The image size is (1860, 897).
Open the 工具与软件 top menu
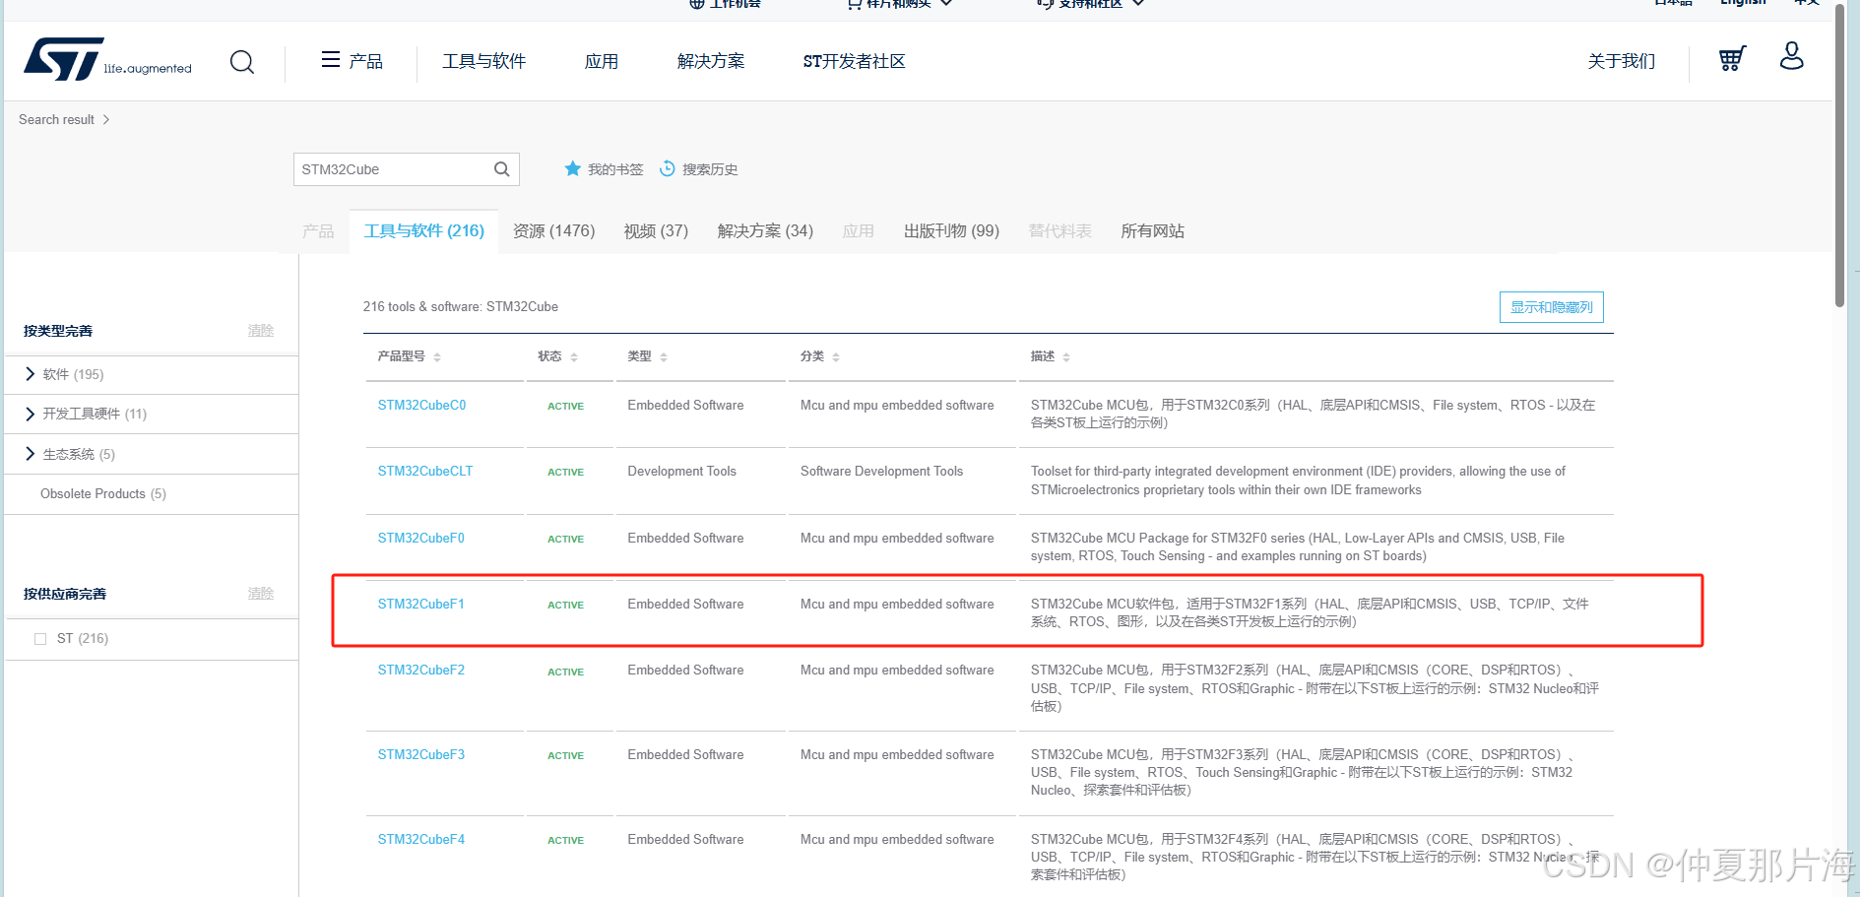483,61
